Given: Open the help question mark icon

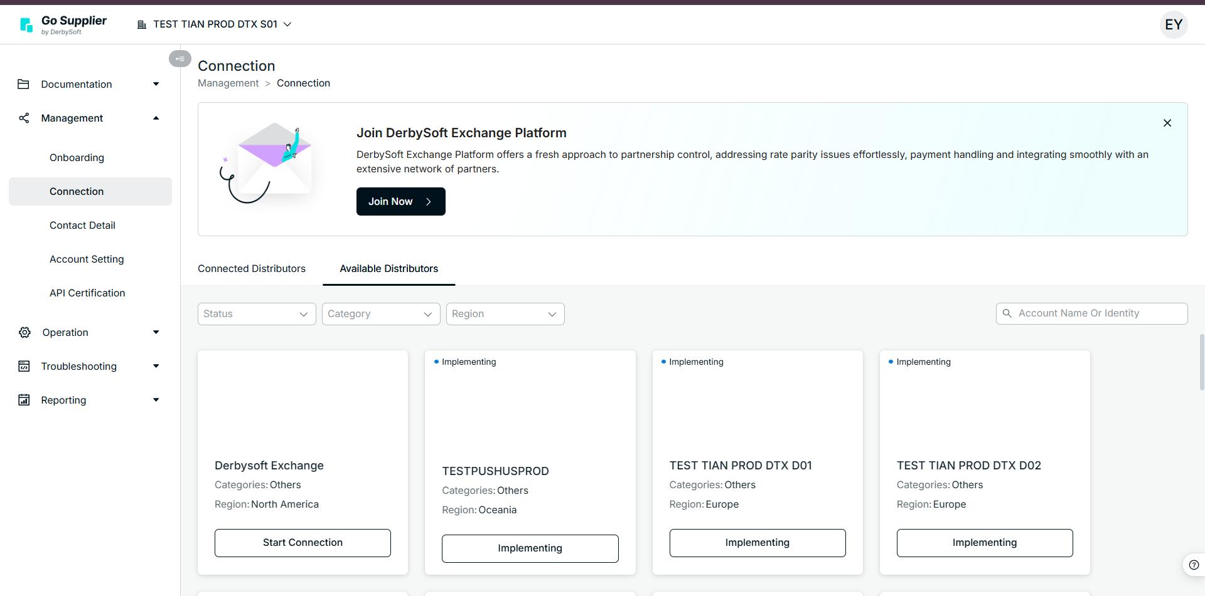Looking at the screenshot, I should pyautogui.click(x=1194, y=565).
